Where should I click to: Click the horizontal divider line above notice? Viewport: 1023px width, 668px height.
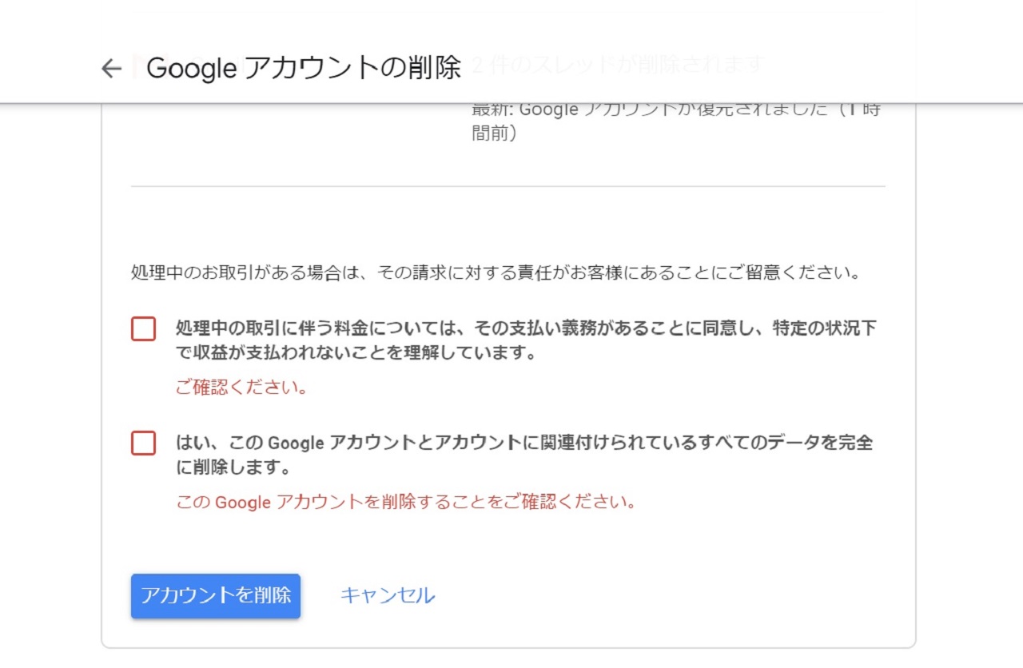click(x=508, y=186)
